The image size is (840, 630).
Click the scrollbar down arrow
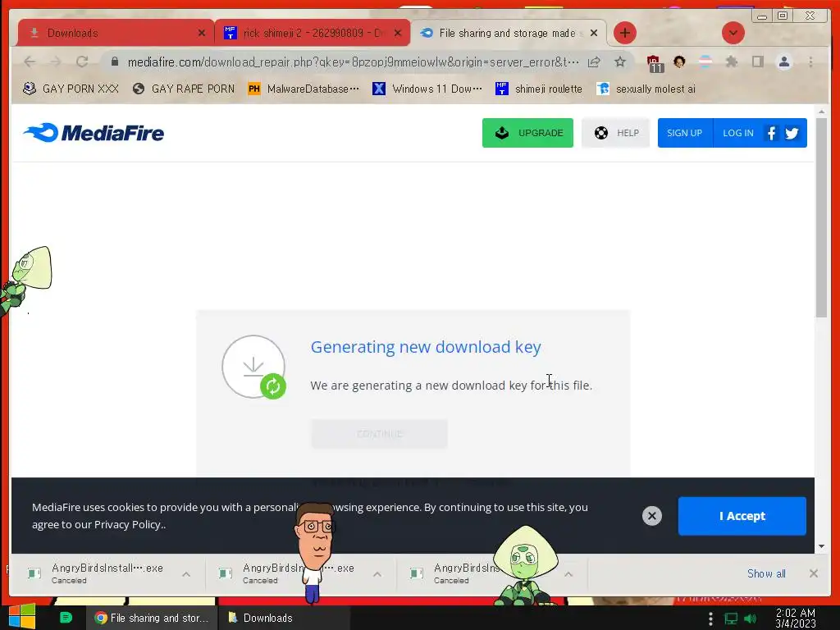point(821,546)
